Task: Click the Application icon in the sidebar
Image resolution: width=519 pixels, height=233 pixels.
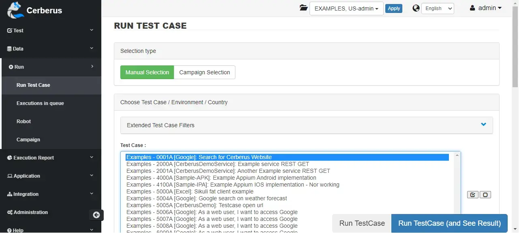Action: click(11, 176)
